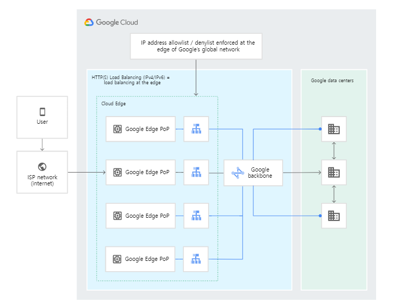Select the "Cloud Edge" label

point(114,104)
